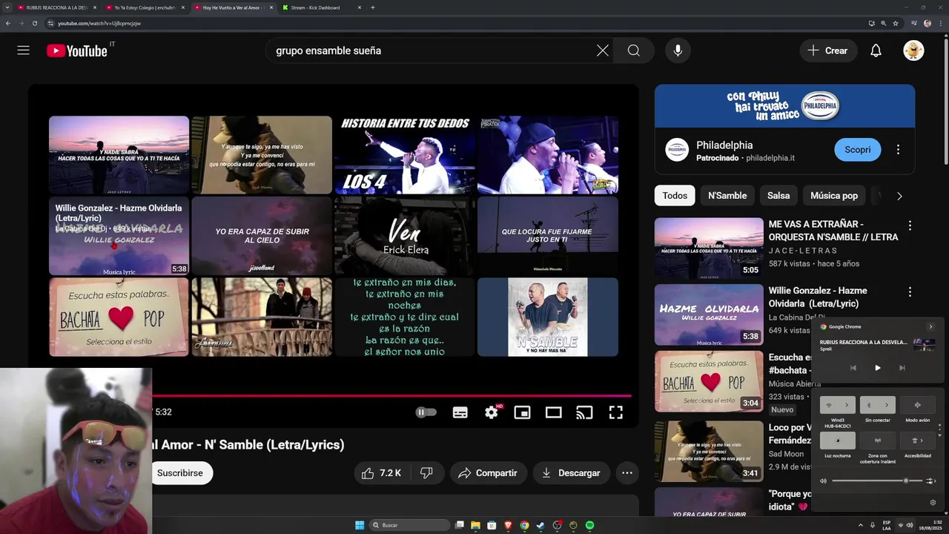The height and width of the screenshot is (534, 949).
Task: Click the Compartir share button
Action: pos(488,473)
